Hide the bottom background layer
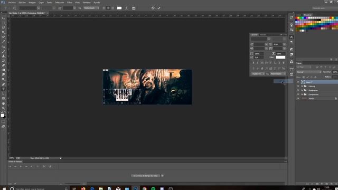This screenshot has height=190, width=338. click(x=298, y=99)
